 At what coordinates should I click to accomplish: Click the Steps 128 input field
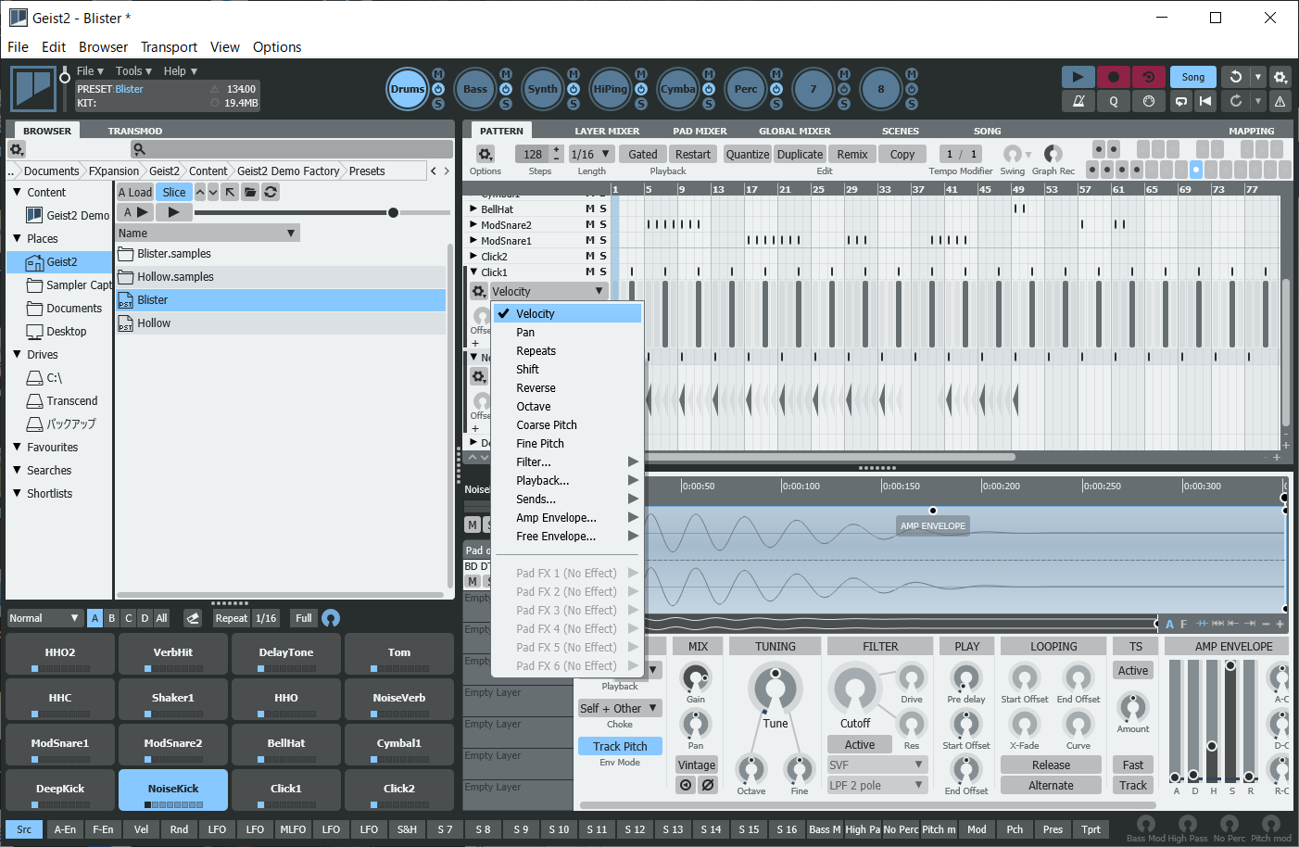[x=533, y=154]
